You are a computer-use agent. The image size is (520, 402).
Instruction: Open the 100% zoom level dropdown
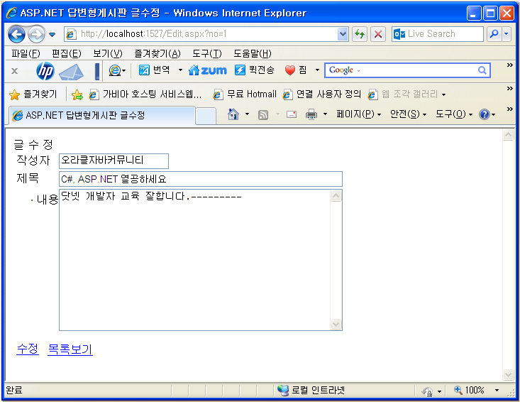coord(497,391)
